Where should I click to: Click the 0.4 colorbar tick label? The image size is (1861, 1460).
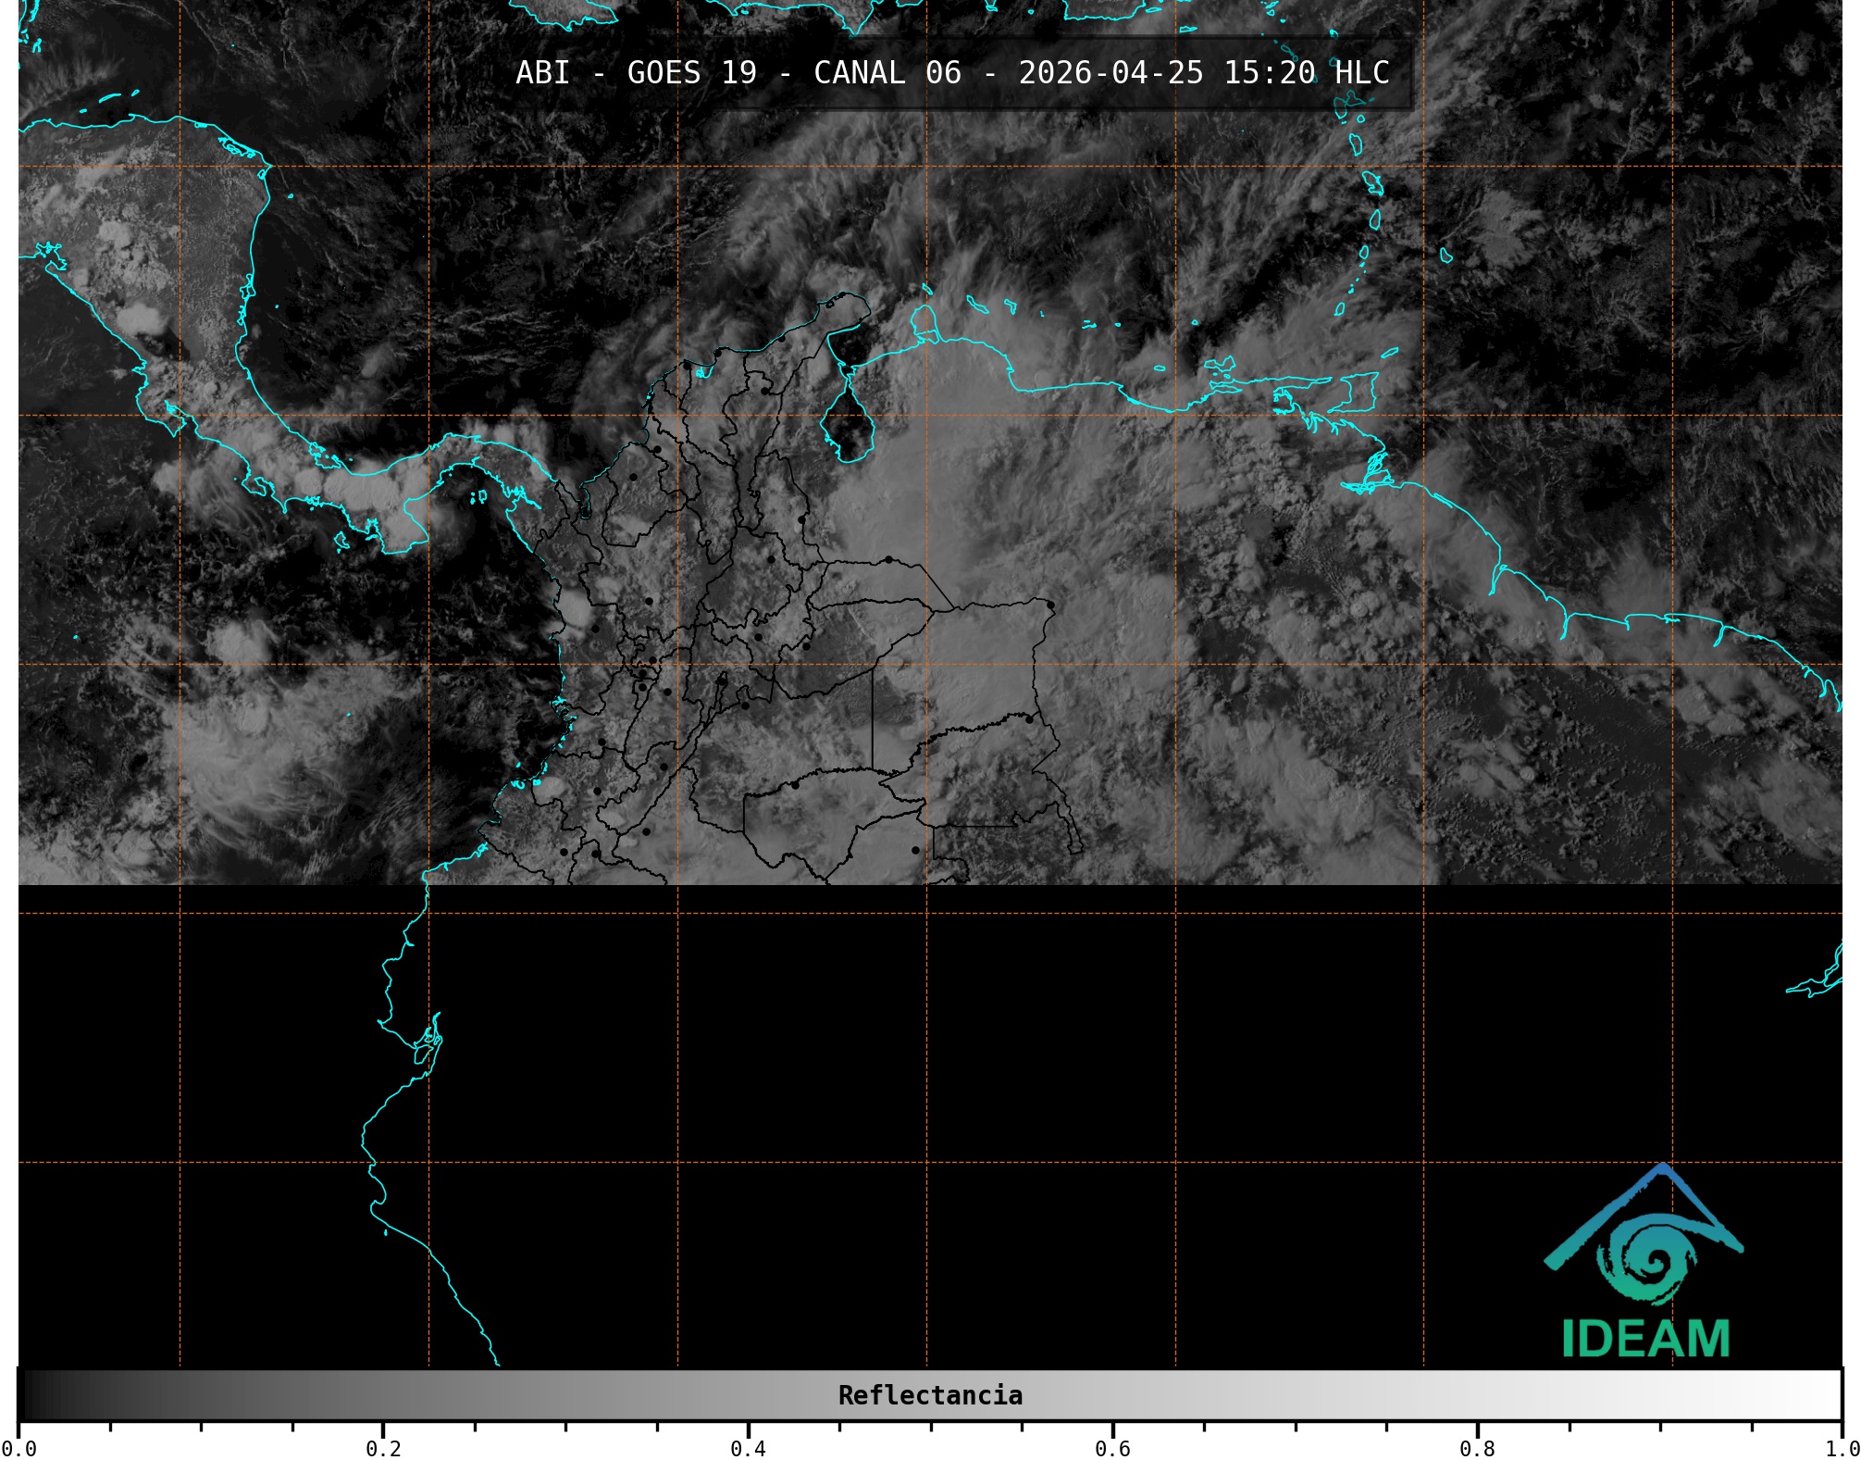tap(748, 1449)
